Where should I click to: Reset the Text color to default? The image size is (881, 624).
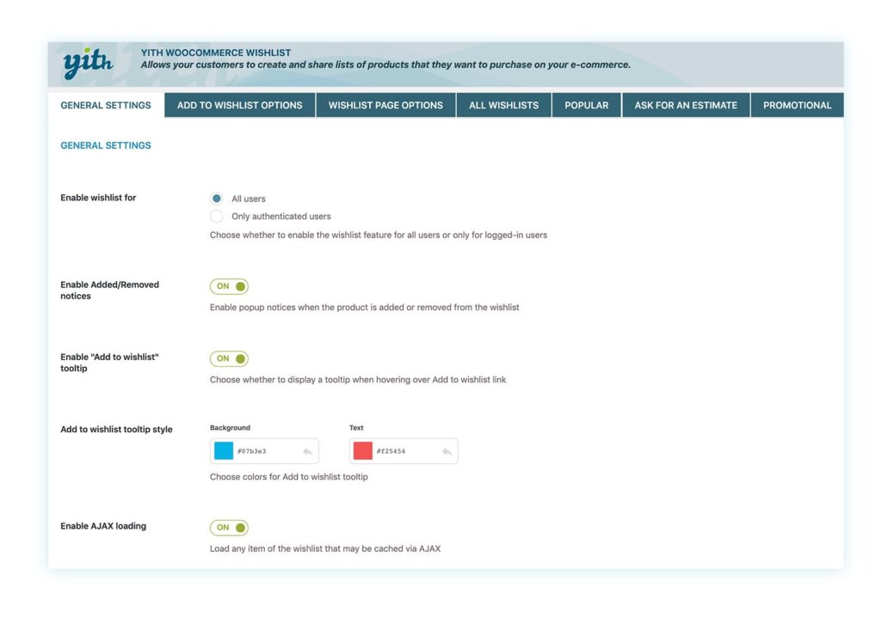point(447,452)
